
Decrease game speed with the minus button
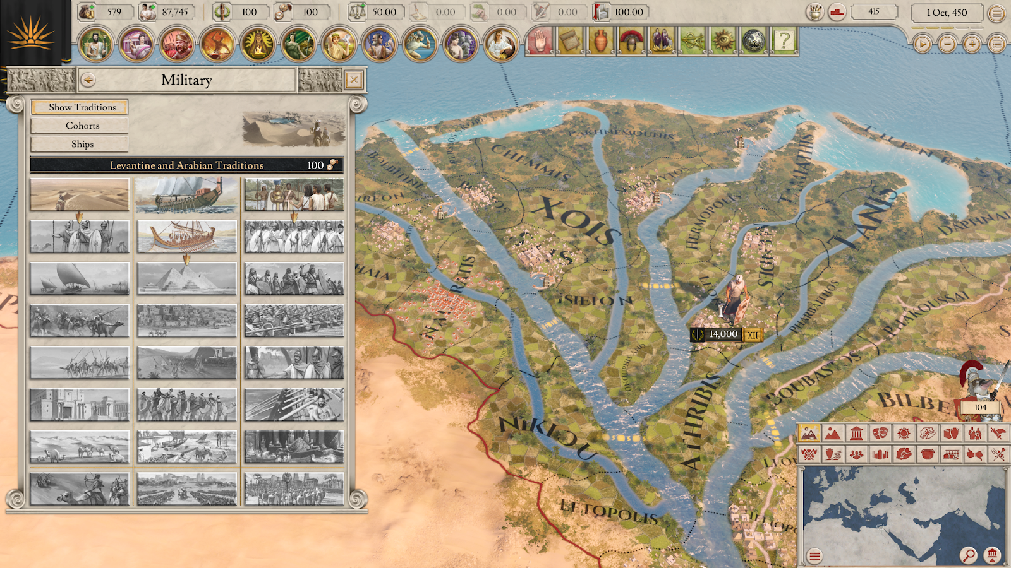point(947,44)
